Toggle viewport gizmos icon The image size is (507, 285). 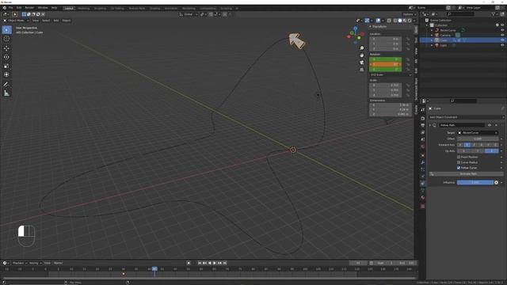tap(367, 21)
